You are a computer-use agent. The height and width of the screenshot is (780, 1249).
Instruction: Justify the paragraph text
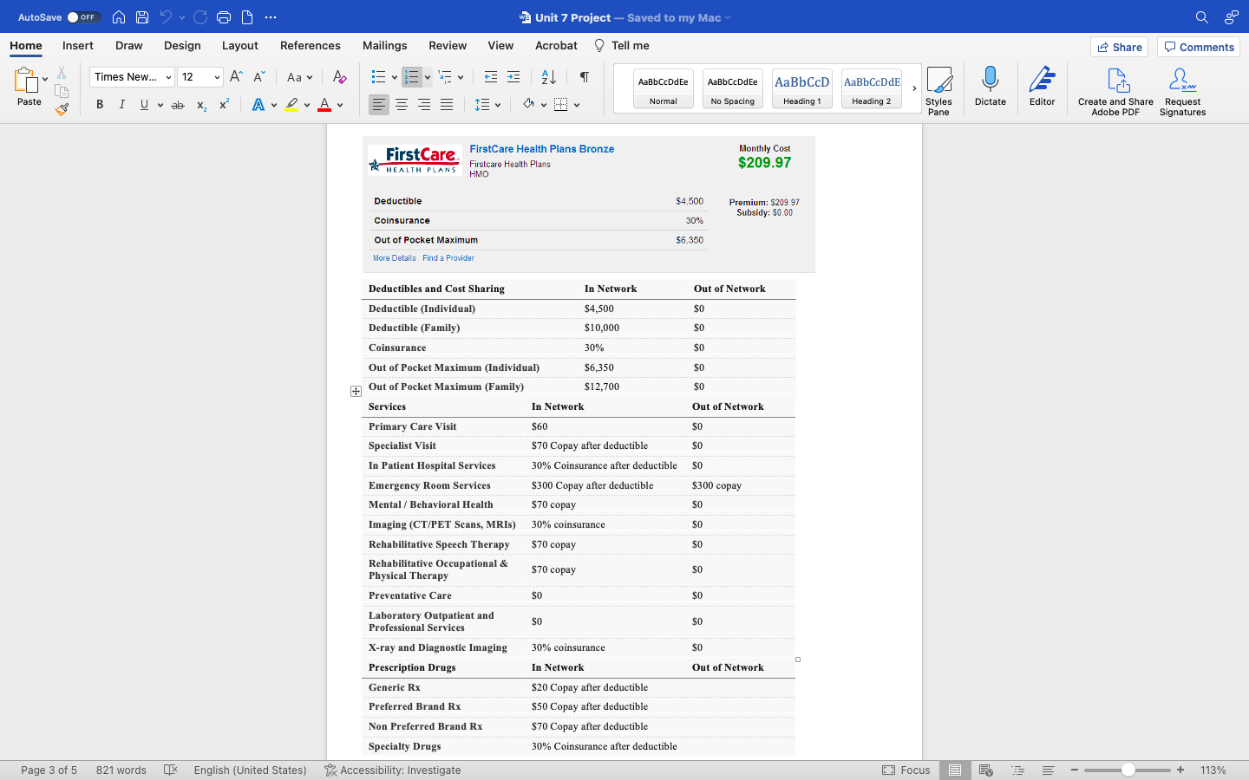(447, 105)
